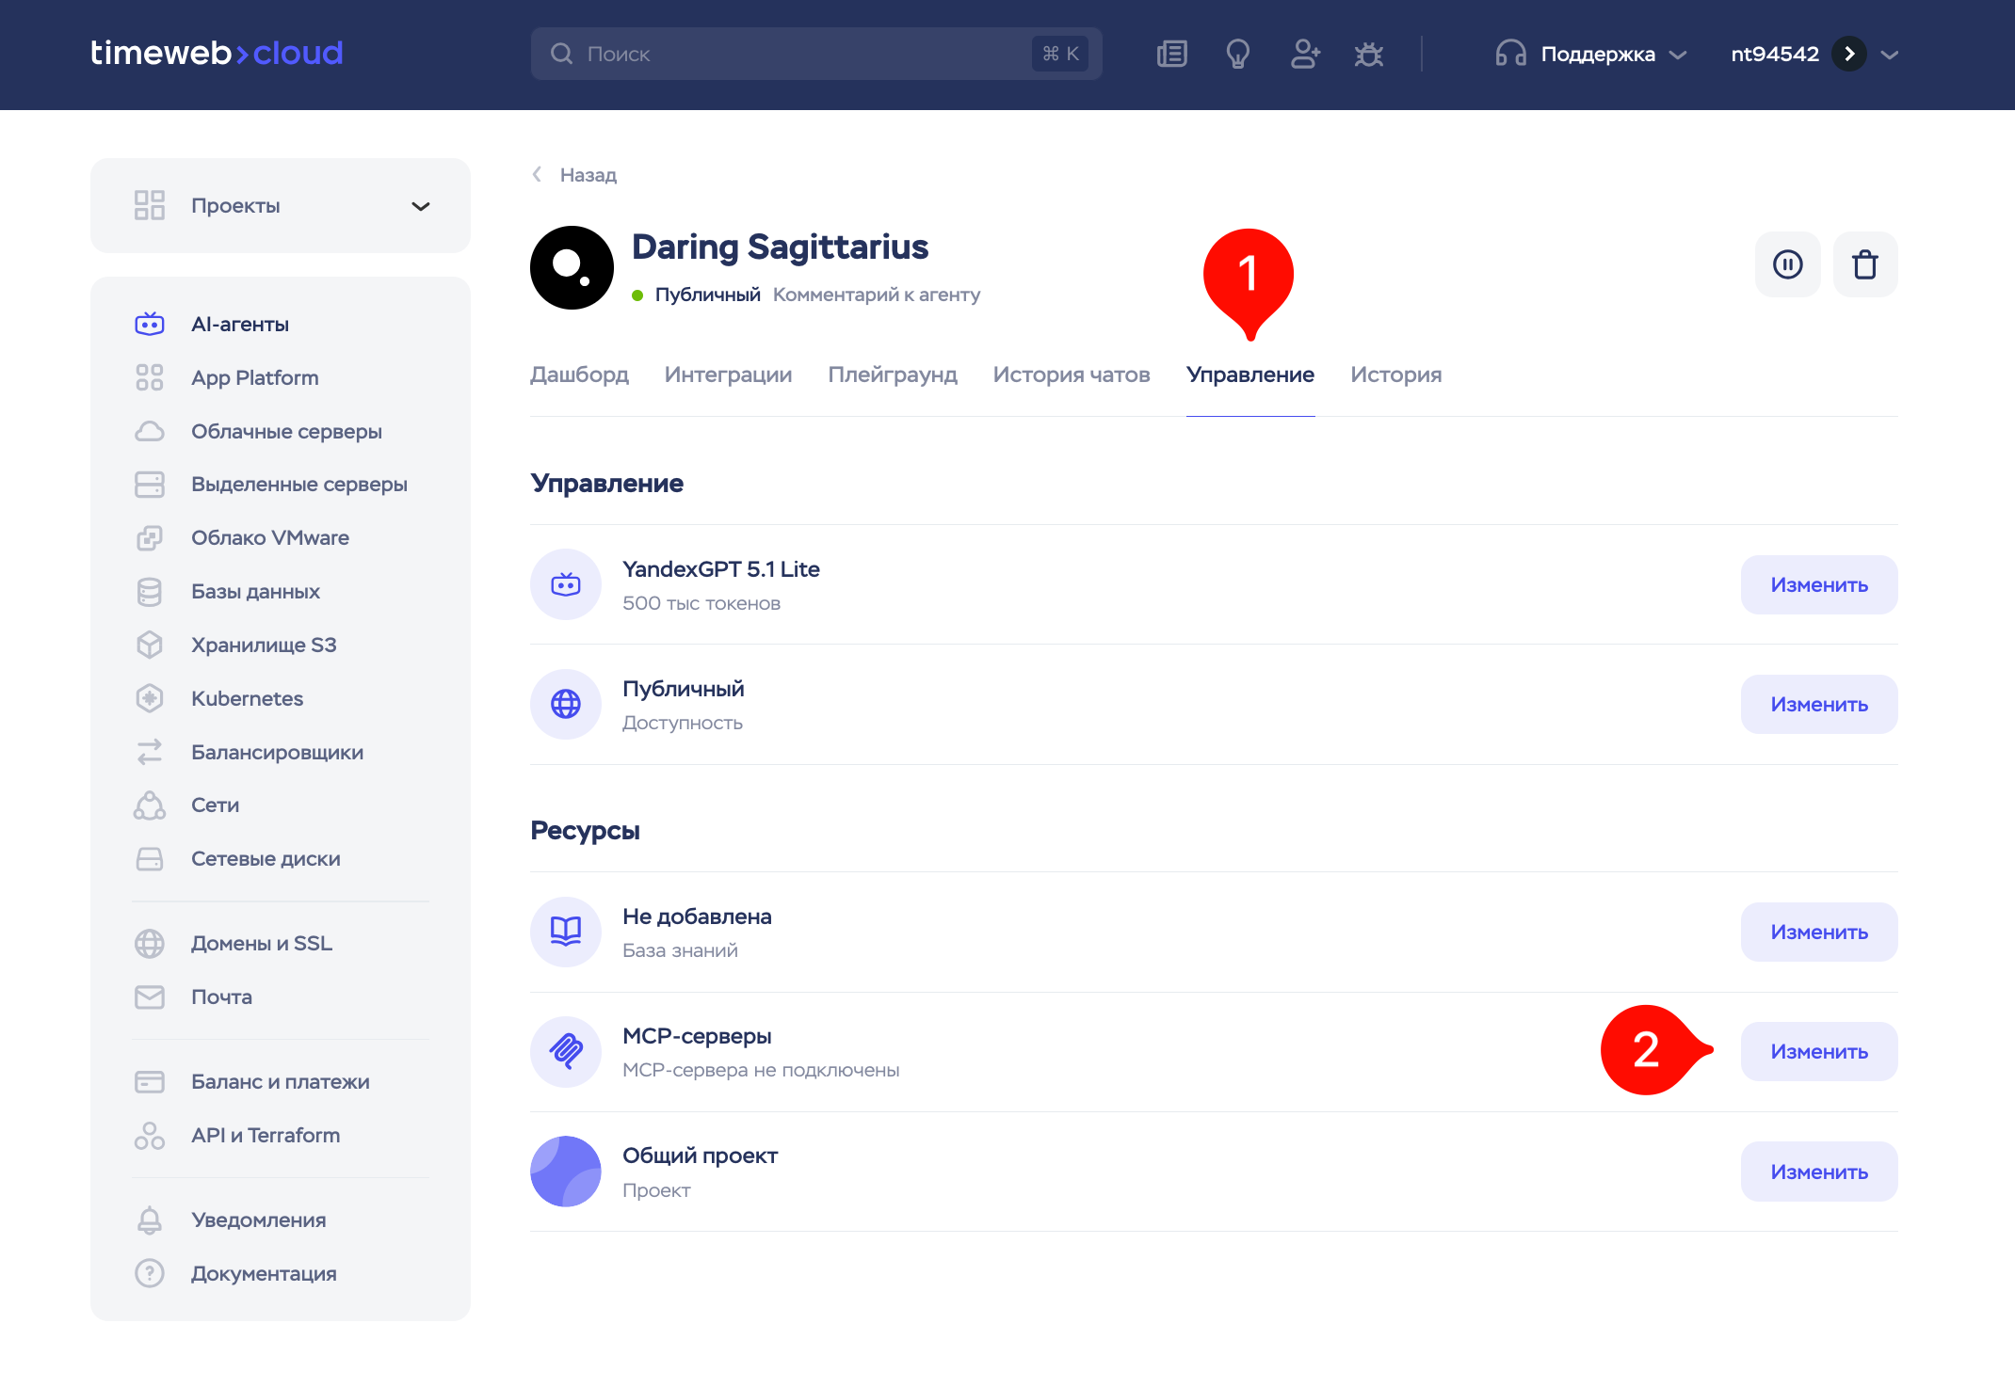Click the Daring Sagittarius agent avatar

[572, 267]
